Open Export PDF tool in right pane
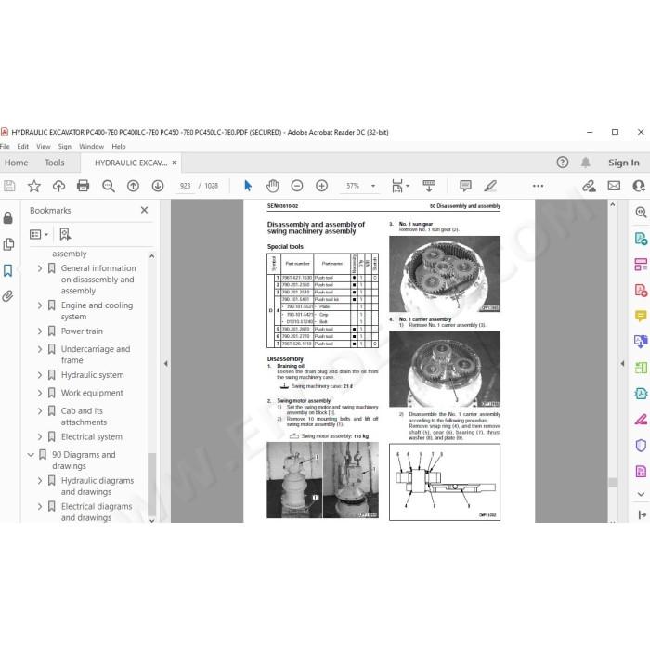650x650 pixels. pyautogui.click(x=641, y=239)
